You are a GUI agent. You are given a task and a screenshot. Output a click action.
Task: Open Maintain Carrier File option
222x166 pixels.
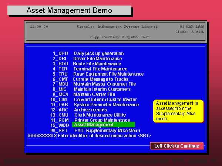point(94,94)
